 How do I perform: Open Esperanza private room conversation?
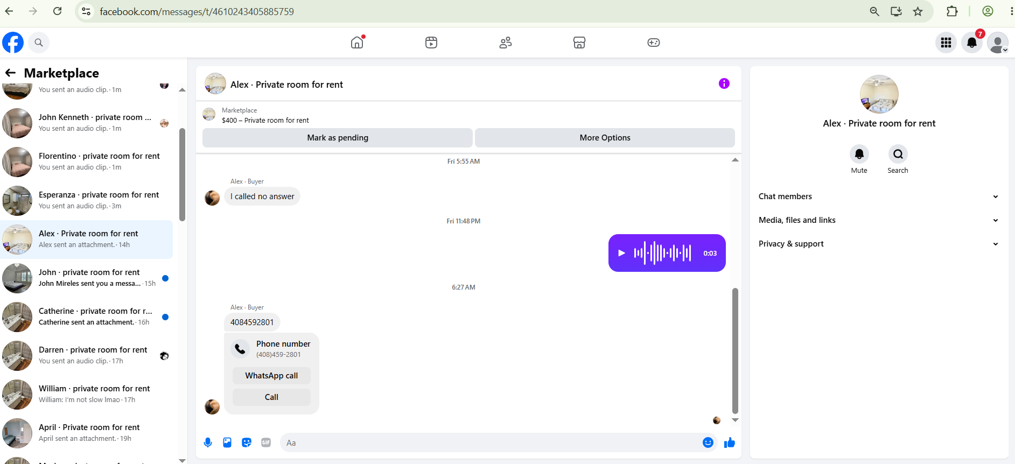click(x=87, y=201)
